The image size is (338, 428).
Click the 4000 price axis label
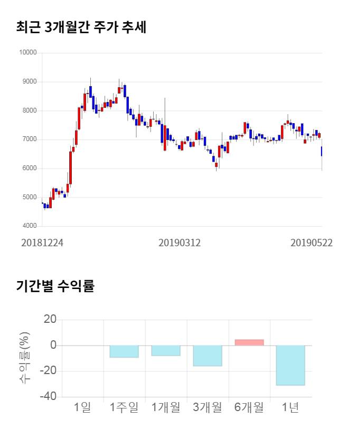(29, 226)
